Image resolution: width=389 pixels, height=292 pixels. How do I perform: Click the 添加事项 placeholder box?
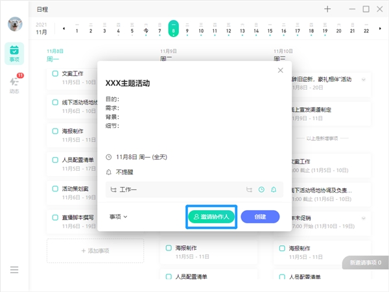click(x=95, y=250)
